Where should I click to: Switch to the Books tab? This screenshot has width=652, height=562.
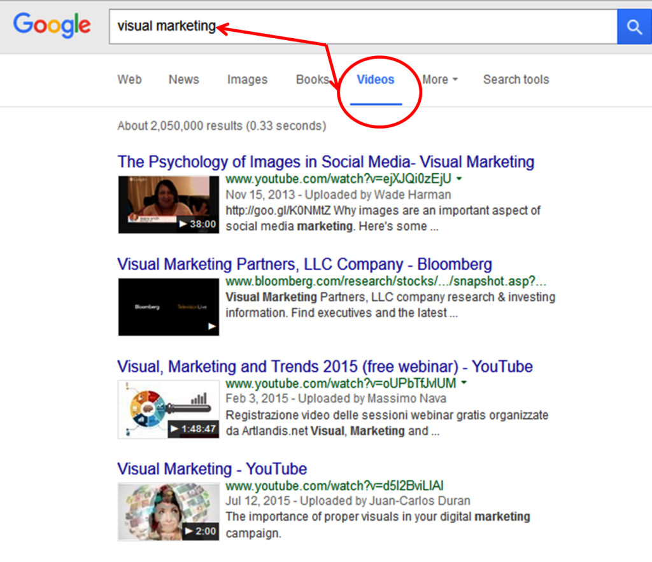[x=313, y=80]
